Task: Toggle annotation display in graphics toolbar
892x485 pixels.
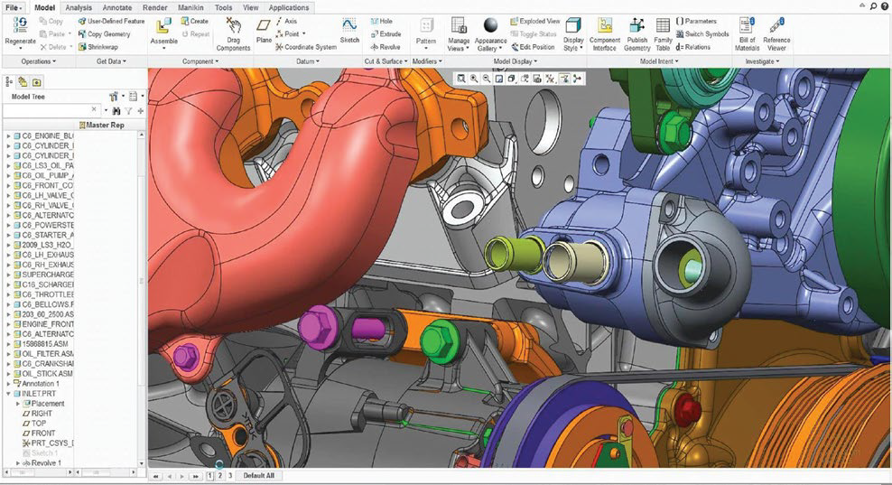Action: click(564, 79)
